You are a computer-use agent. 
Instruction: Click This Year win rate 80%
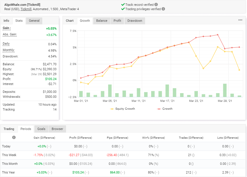151,172
